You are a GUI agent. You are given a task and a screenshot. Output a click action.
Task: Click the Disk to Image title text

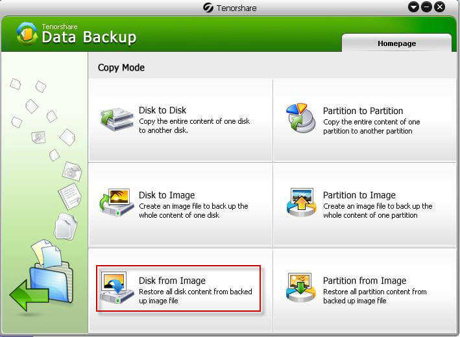[167, 195]
